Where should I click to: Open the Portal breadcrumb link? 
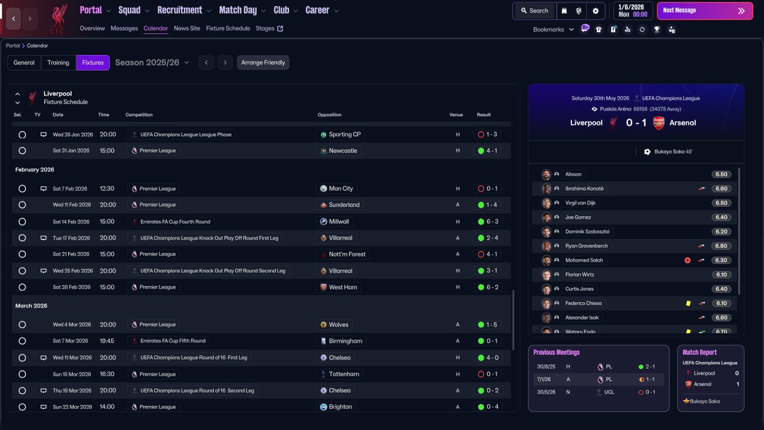[13, 46]
